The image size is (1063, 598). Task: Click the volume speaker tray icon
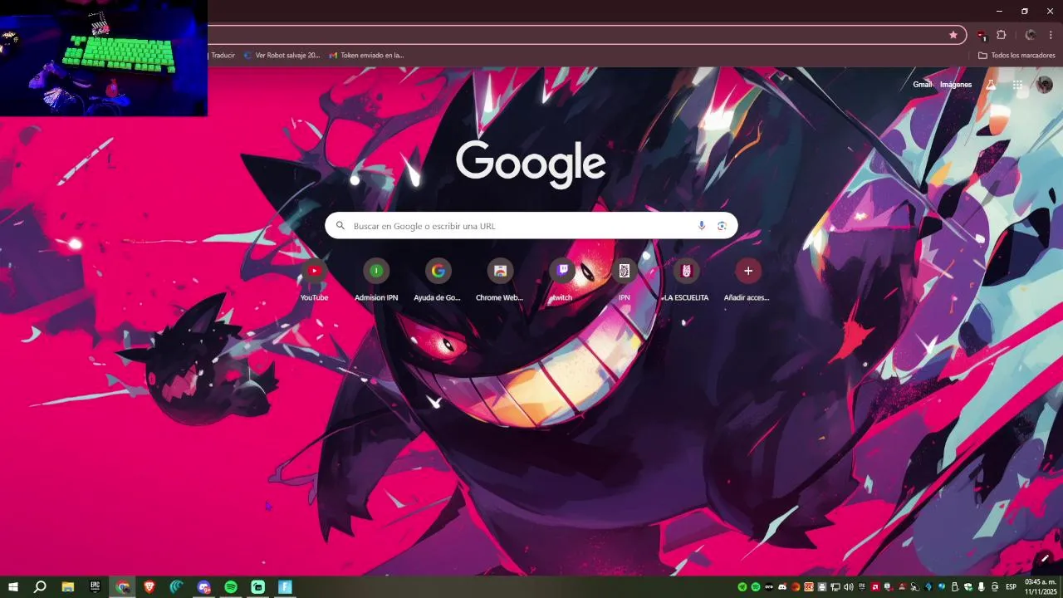[x=849, y=587]
